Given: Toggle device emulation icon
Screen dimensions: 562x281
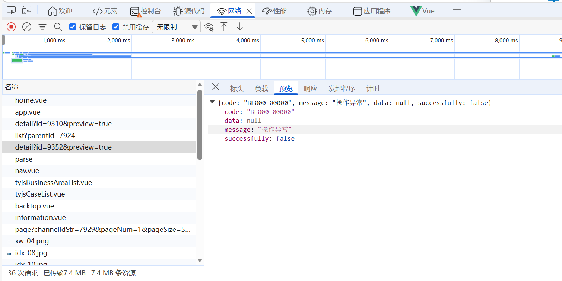Looking at the screenshot, I should 27,11.
